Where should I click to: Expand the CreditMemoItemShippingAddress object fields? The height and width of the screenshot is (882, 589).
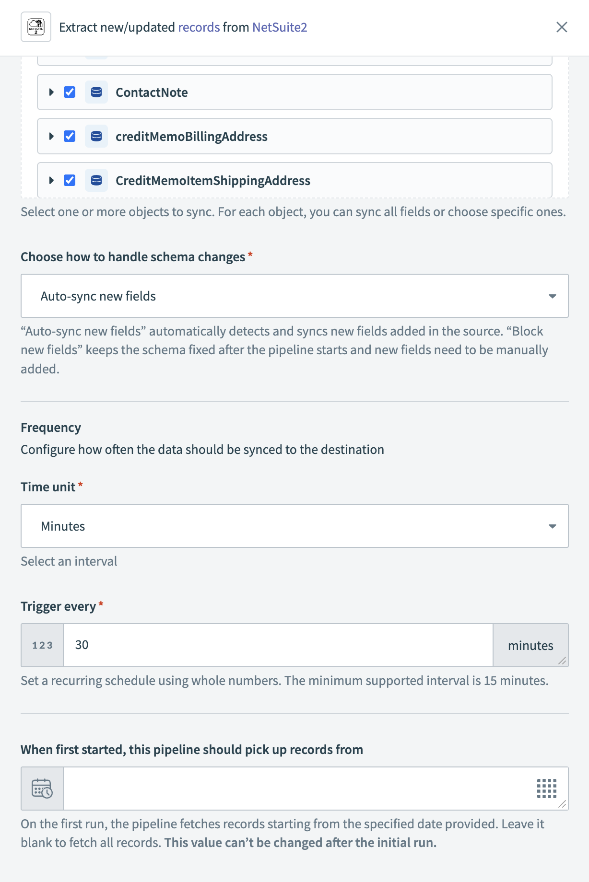tap(52, 181)
